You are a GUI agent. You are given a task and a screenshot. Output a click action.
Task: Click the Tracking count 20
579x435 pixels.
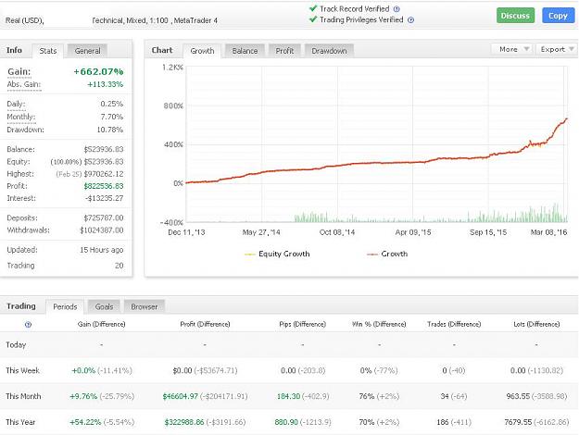[x=119, y=266]
